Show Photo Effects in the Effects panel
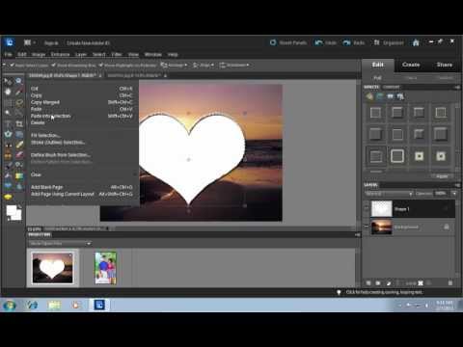 (x=390, y=96)
